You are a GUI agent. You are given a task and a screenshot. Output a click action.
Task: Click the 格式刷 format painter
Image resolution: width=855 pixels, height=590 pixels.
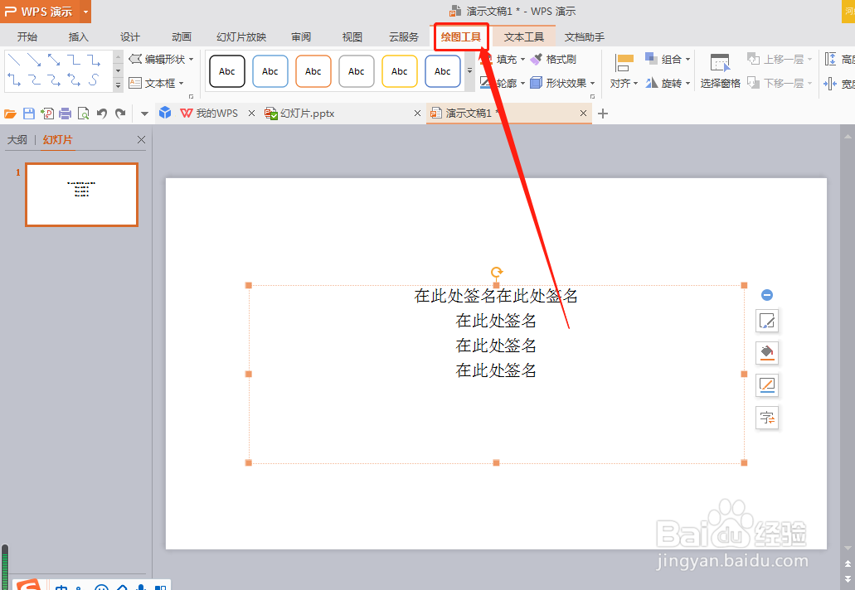[553, 59]
